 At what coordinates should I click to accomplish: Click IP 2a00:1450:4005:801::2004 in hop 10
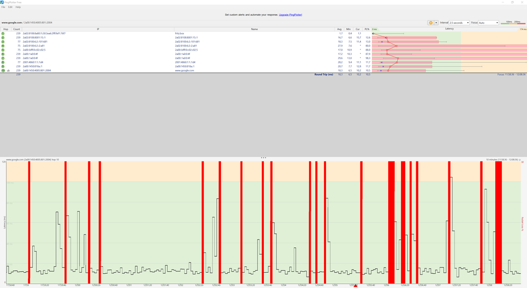click(36, 71)
